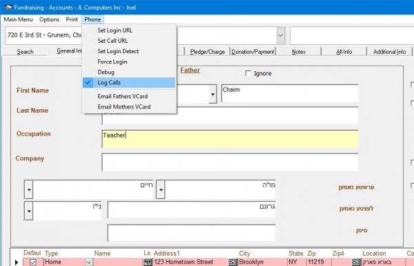
Task: Click the First Name field containing Chaim
Action: [290, 93]
